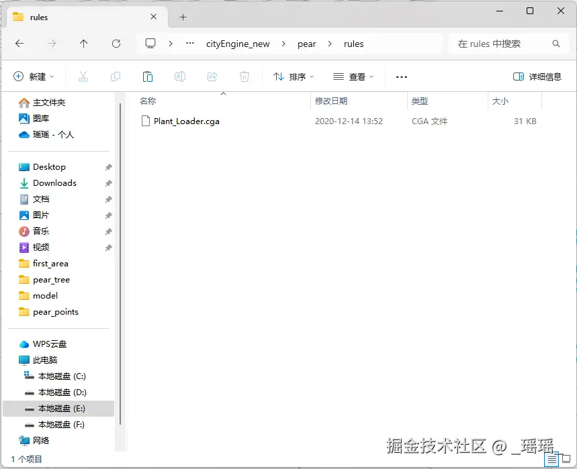
Task: Click the rules breadcrumb
Action: [353, 44]
